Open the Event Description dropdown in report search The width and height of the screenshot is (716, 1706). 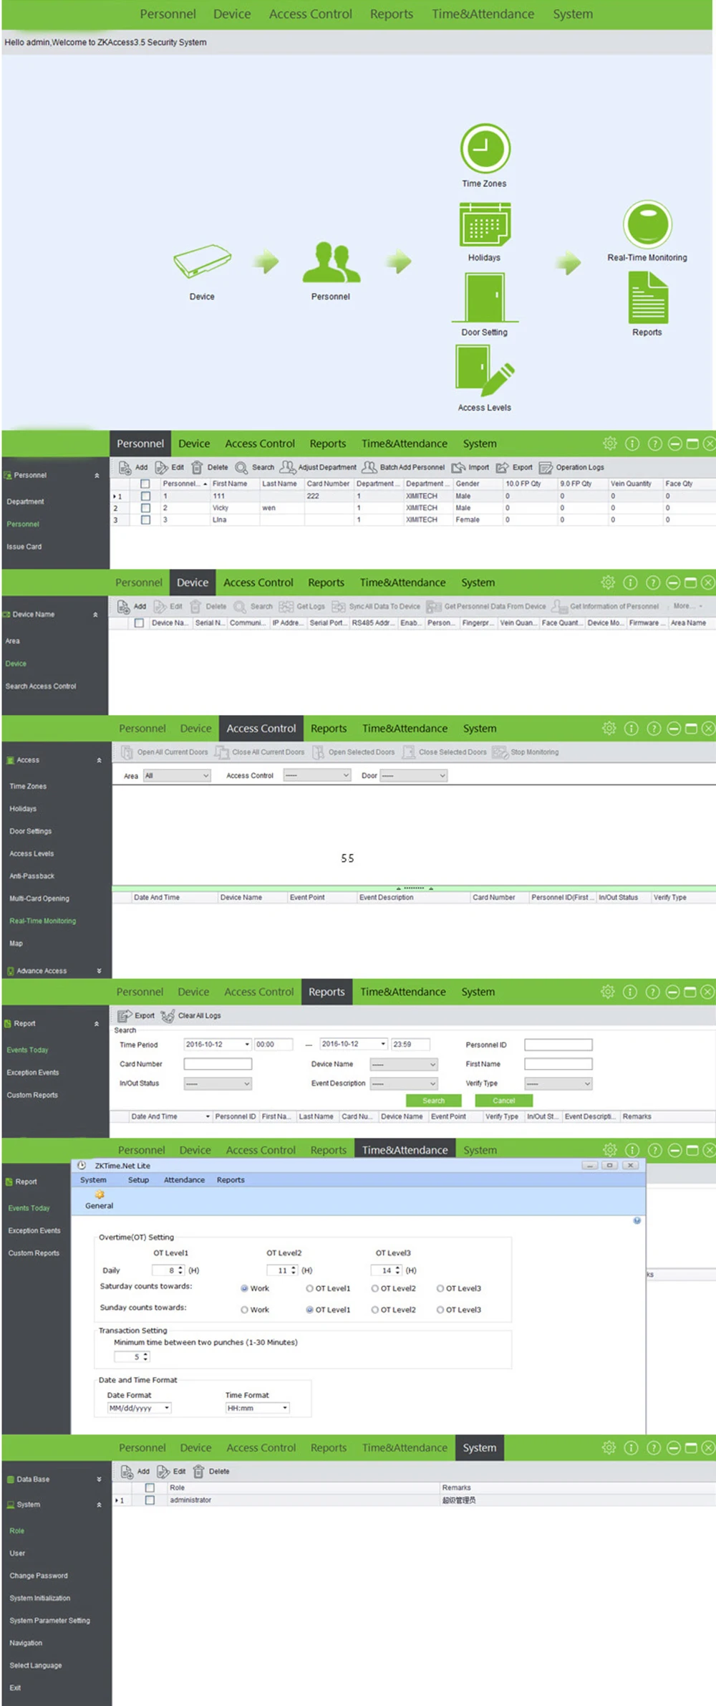pos(404,1084)
